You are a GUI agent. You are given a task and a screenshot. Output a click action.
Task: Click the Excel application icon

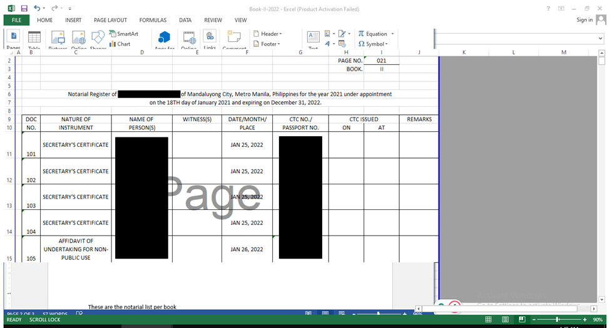[x=12, y=8]
